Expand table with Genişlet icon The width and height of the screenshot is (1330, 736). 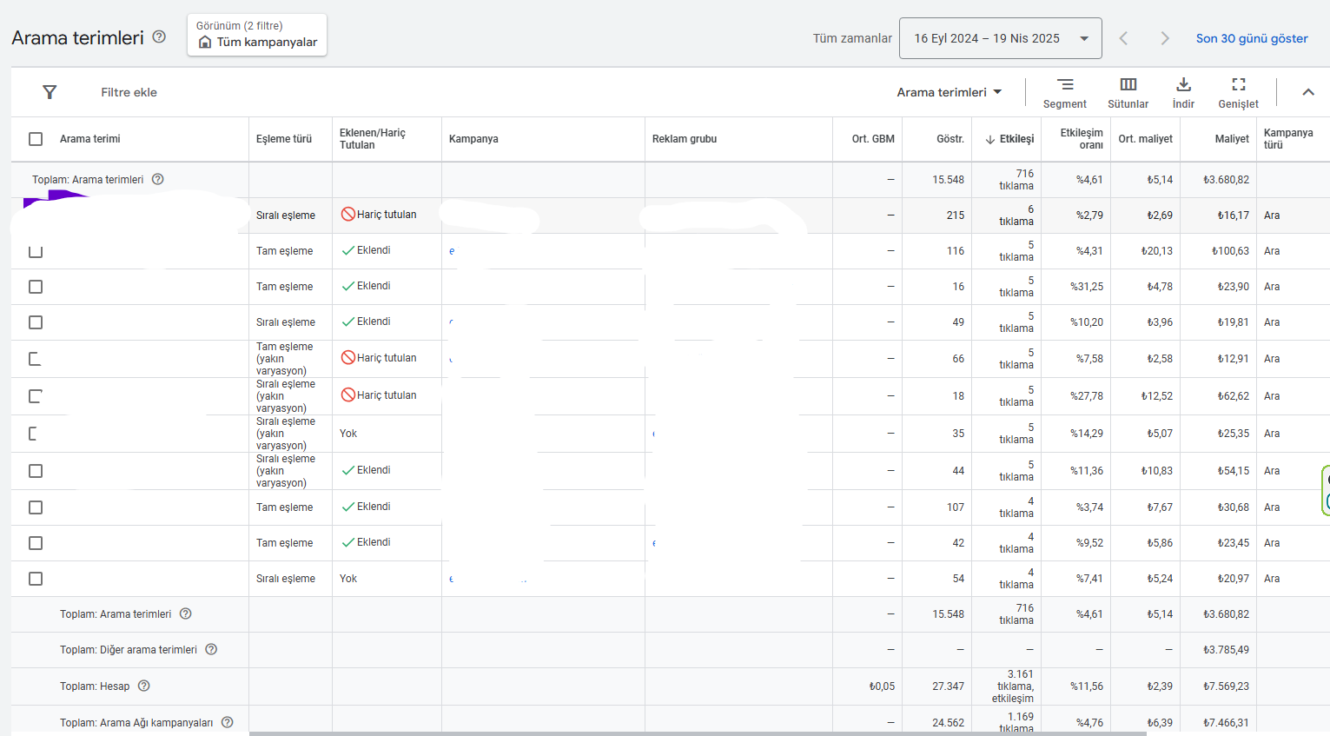coord(1238,93)
